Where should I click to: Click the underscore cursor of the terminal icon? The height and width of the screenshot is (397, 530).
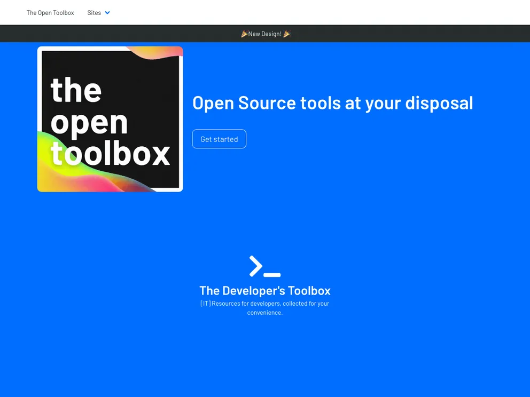272,275
